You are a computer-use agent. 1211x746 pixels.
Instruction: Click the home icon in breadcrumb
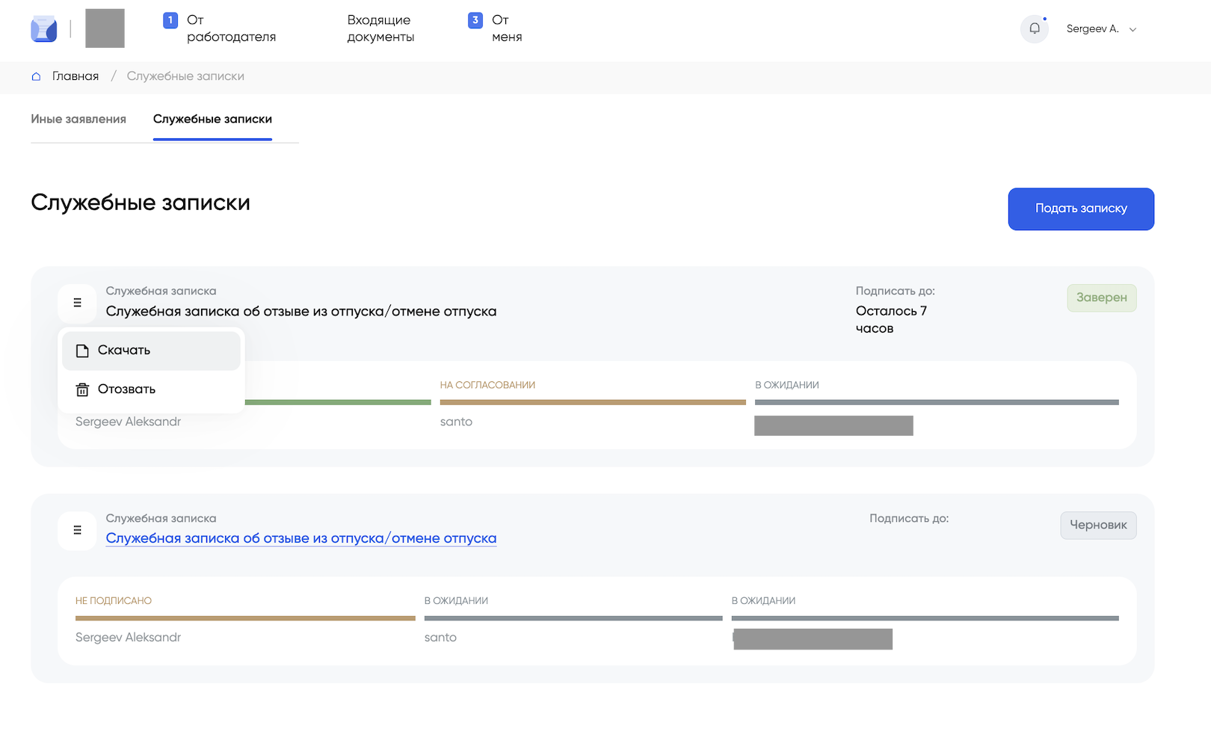point(36,76)
